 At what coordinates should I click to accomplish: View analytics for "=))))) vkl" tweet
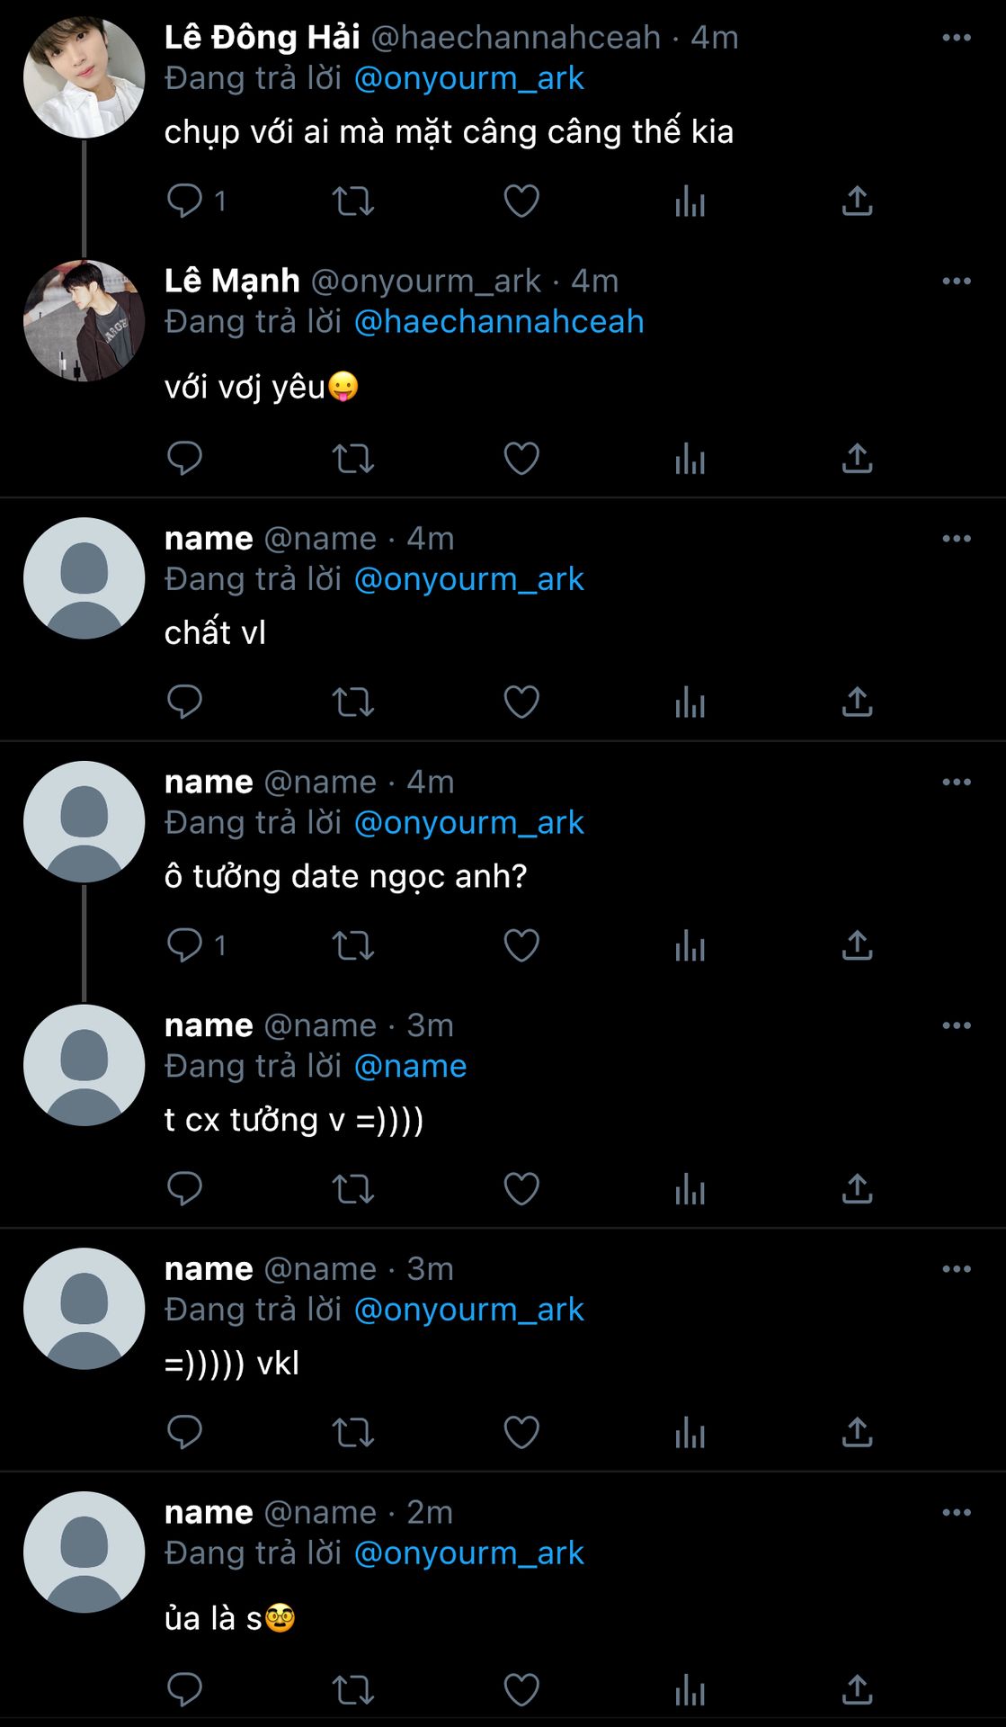(x=690, y=1432)
